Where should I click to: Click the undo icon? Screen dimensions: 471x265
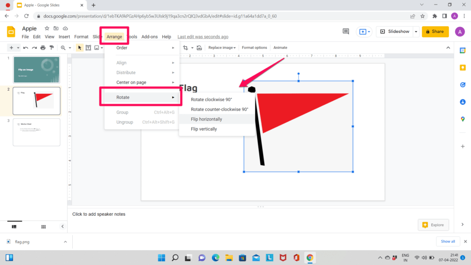[x=26, y=47]
